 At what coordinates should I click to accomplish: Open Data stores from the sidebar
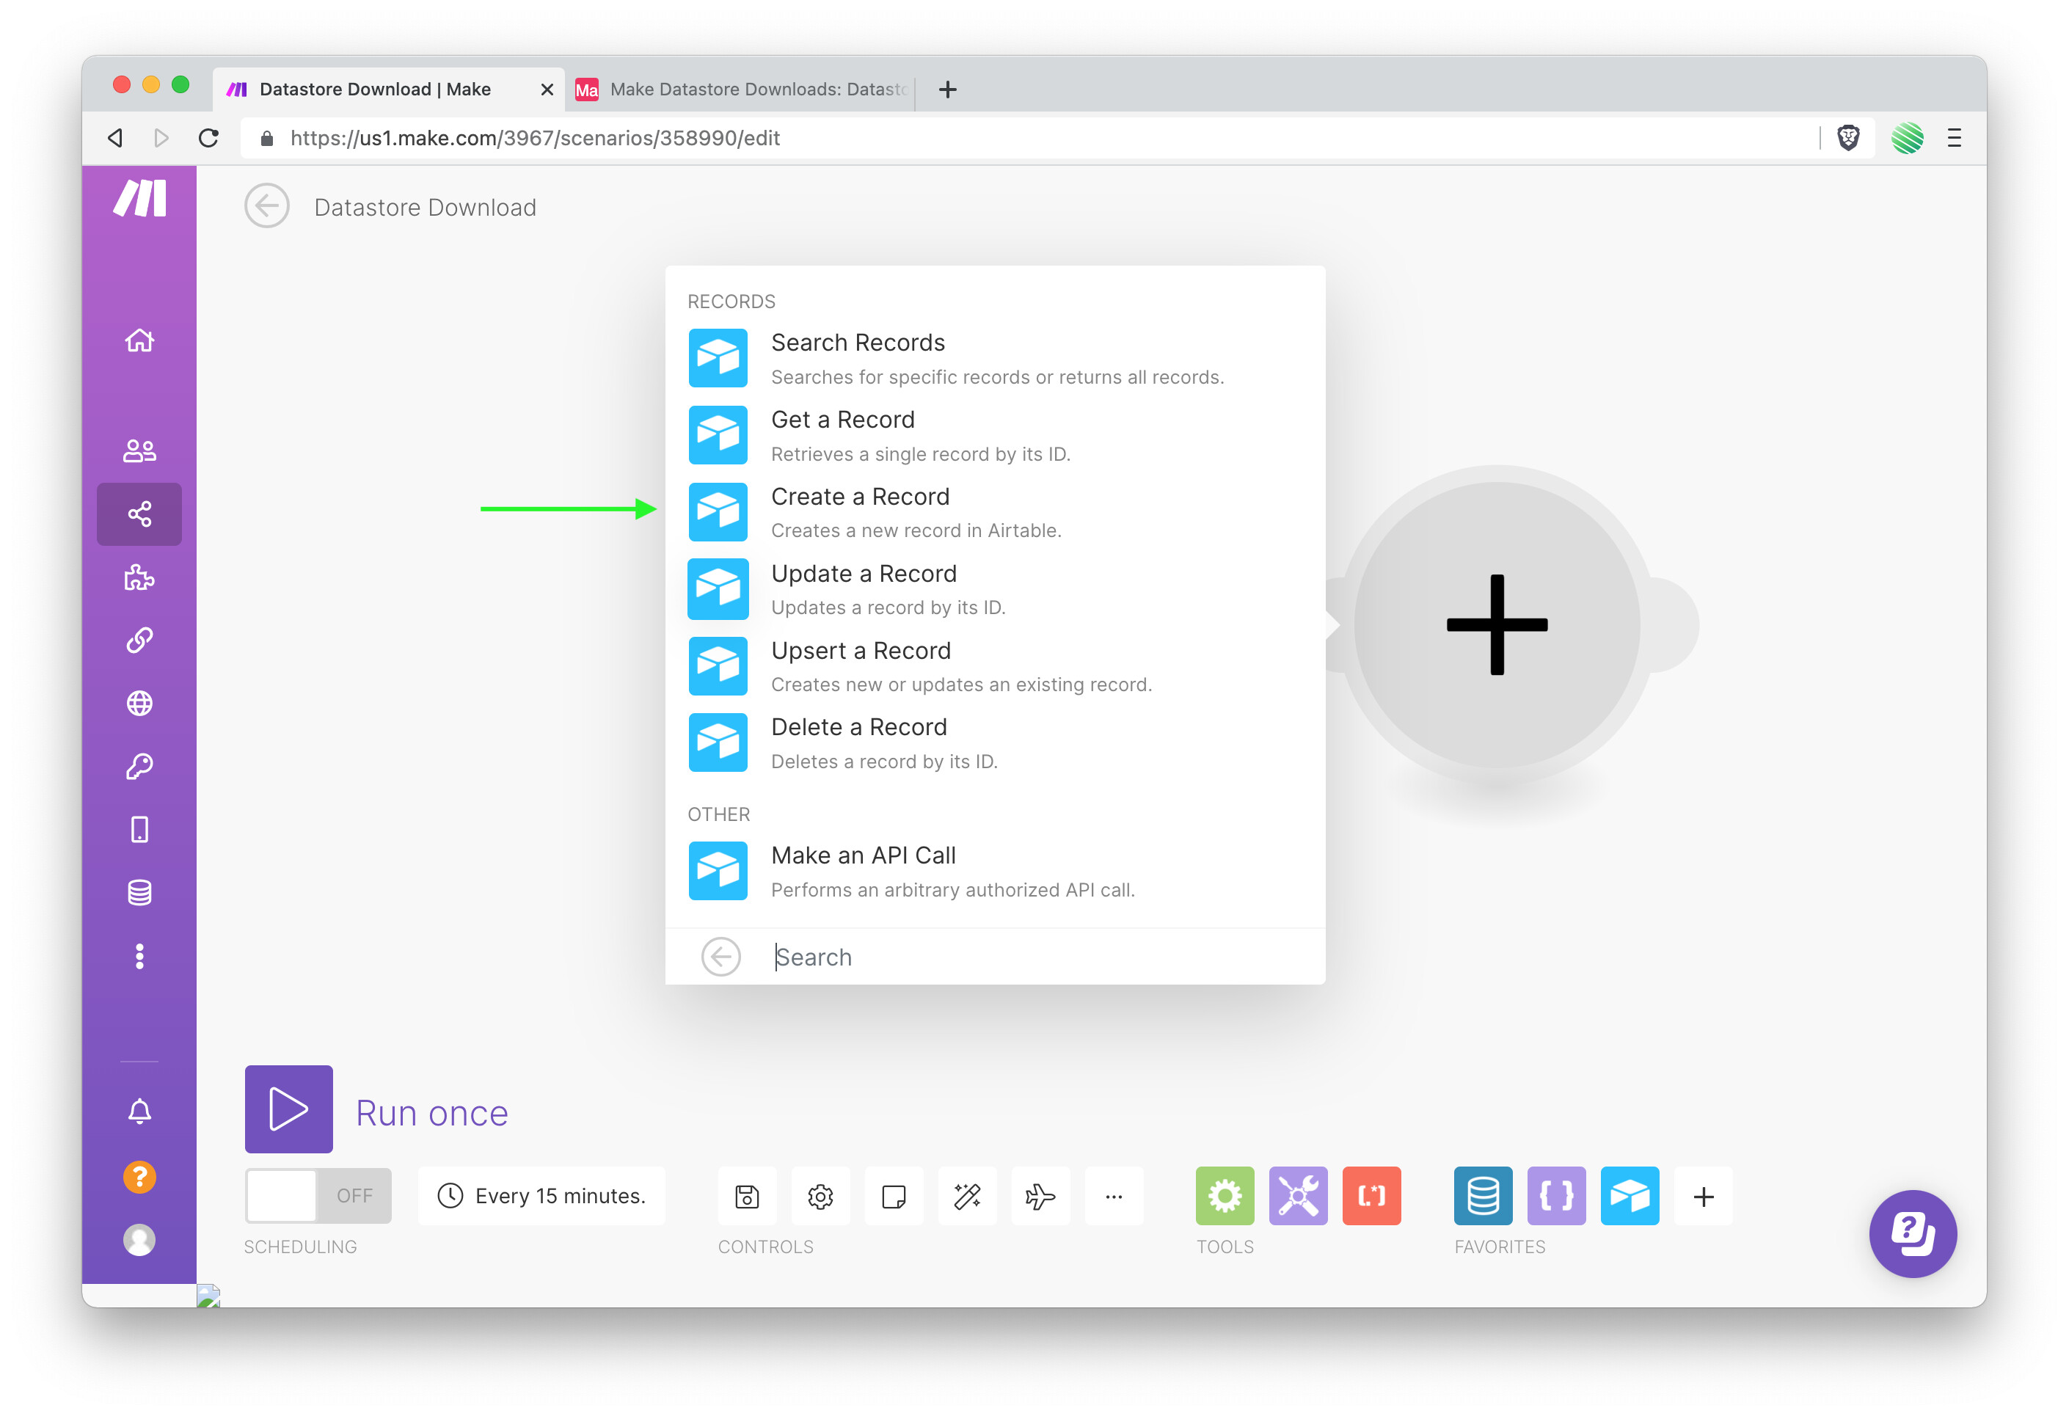[139, 893]
